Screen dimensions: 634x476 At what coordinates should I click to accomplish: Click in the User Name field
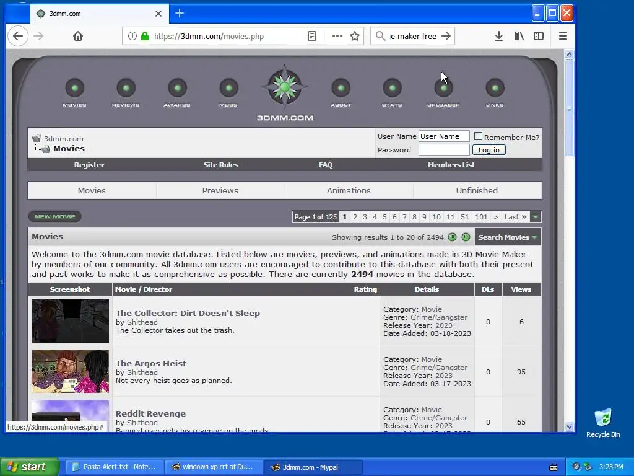click(444, 136)
